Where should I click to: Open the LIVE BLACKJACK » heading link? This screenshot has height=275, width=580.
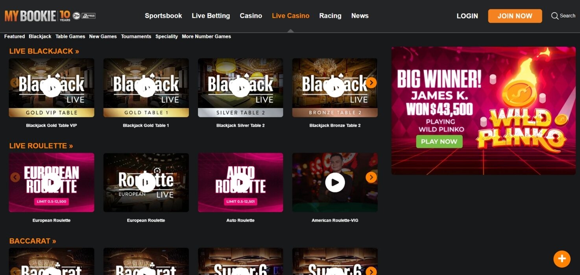[44, 51]
